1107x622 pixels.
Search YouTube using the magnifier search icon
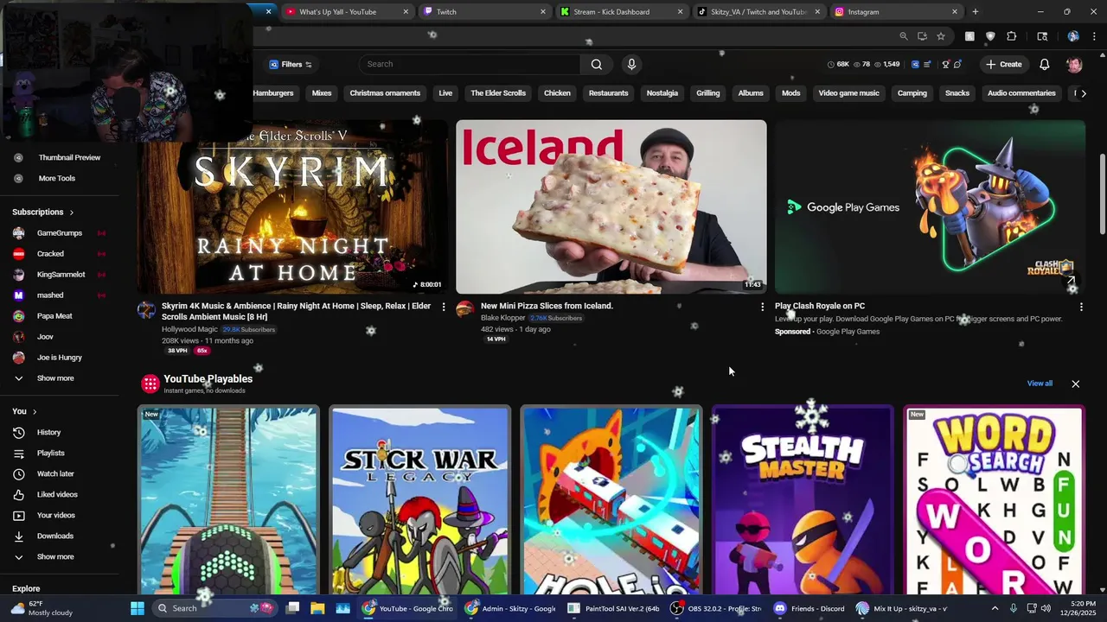pos(596,64)
